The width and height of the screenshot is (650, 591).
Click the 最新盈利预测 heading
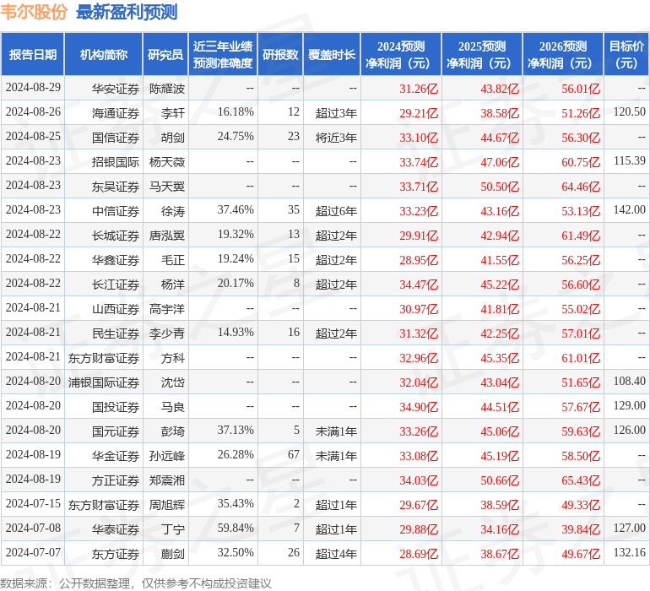127,12
